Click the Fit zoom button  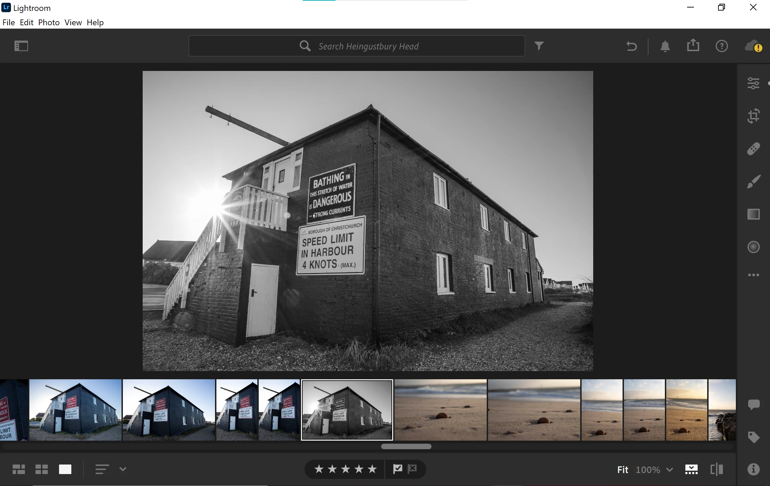click(x=623, y=470)
